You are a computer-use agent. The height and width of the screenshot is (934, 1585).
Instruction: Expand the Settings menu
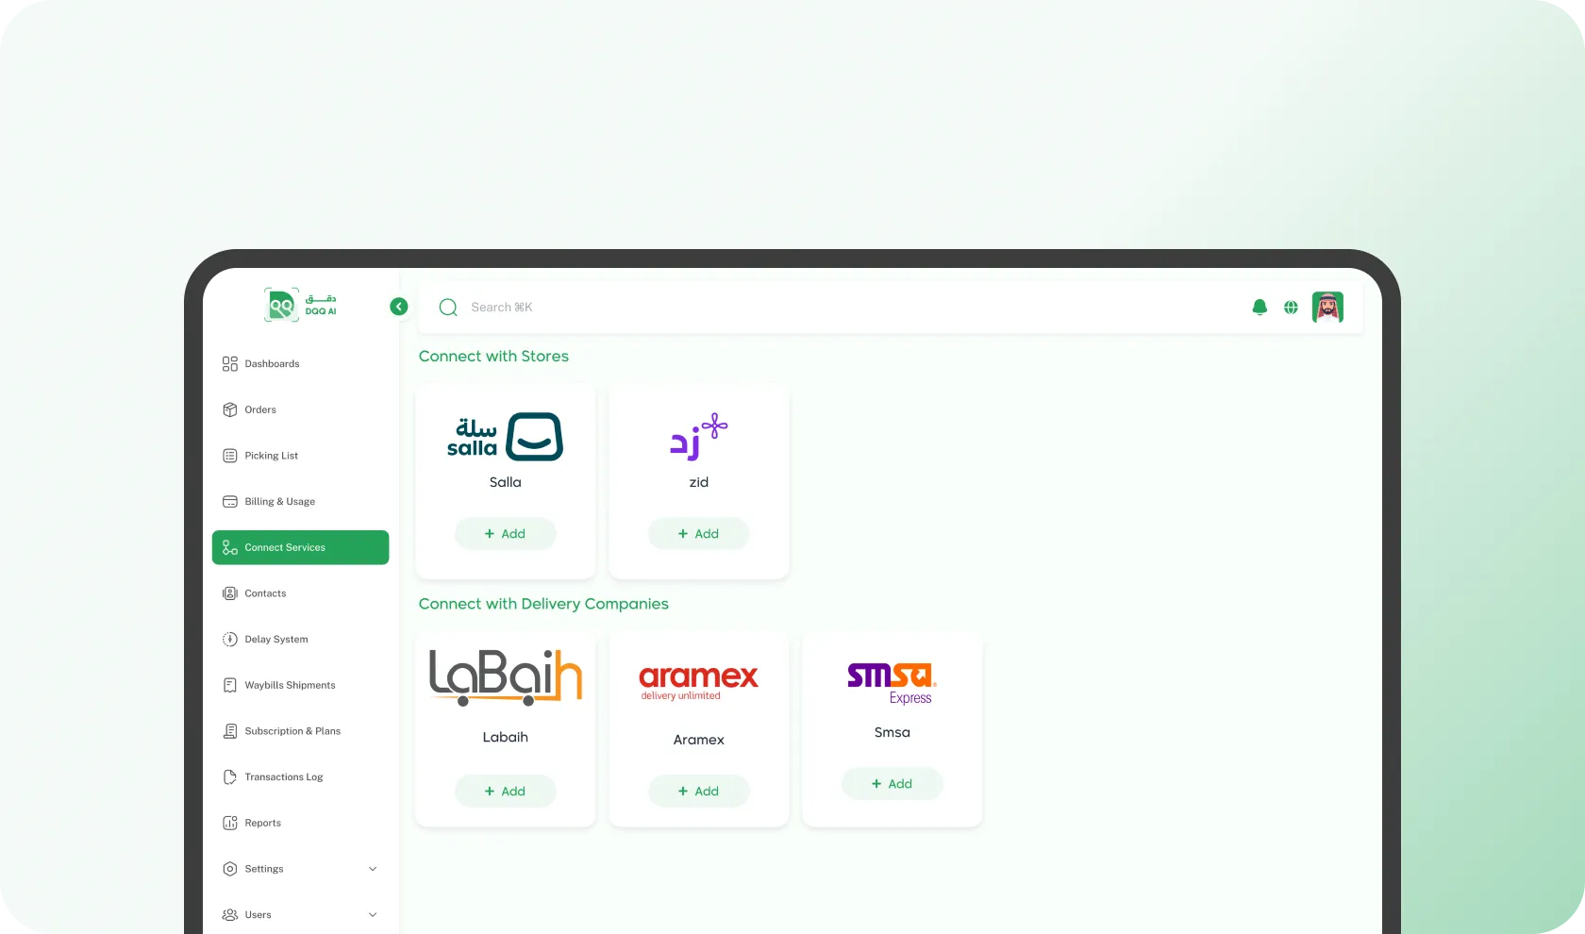(x=264, y=868)
